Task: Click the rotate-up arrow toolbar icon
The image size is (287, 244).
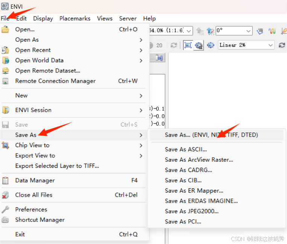Action: pyautogui.click(x=200, y=31)
